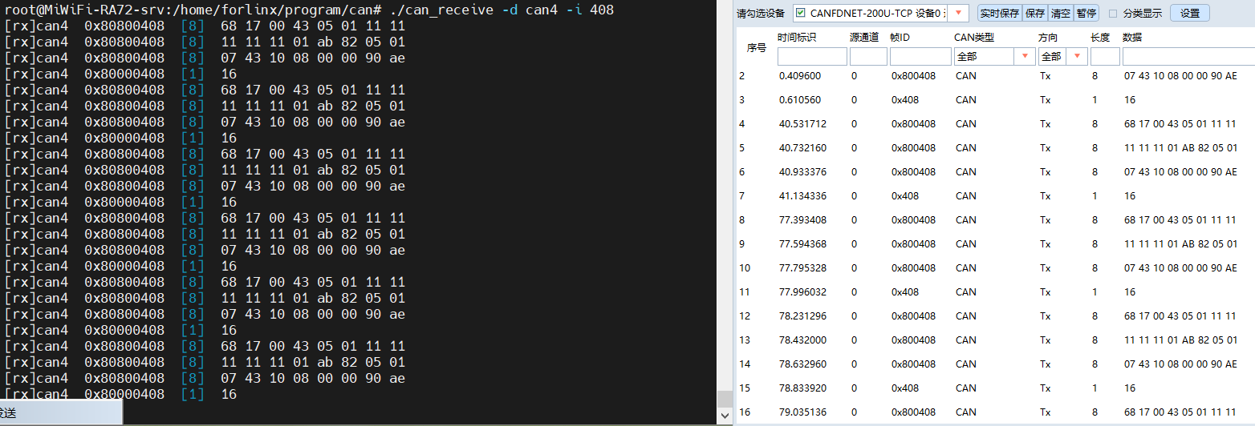Select the row with timestamp 41.134336
Screen dimensions: 1255x426
pos(995,196)
